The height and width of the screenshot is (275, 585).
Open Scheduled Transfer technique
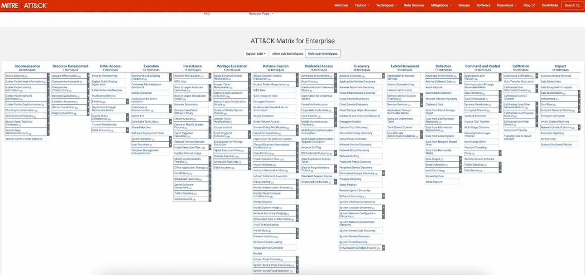516,130
